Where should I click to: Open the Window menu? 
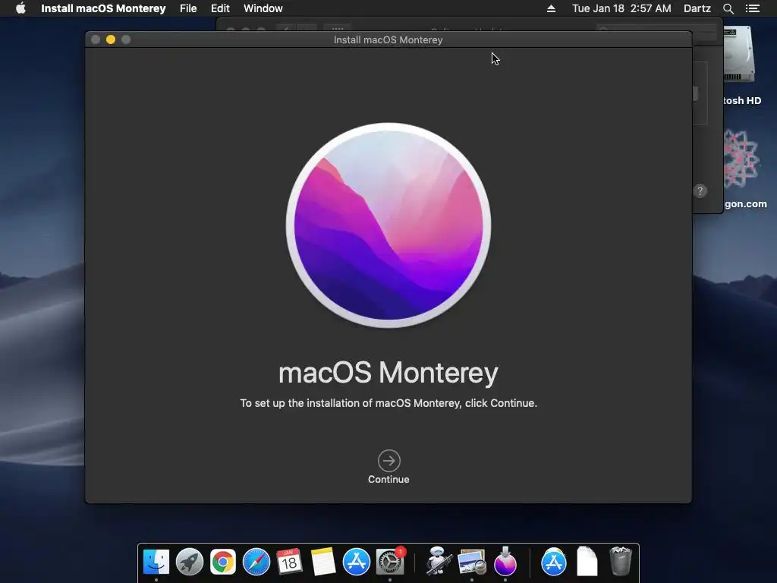[x=263, y=8]
